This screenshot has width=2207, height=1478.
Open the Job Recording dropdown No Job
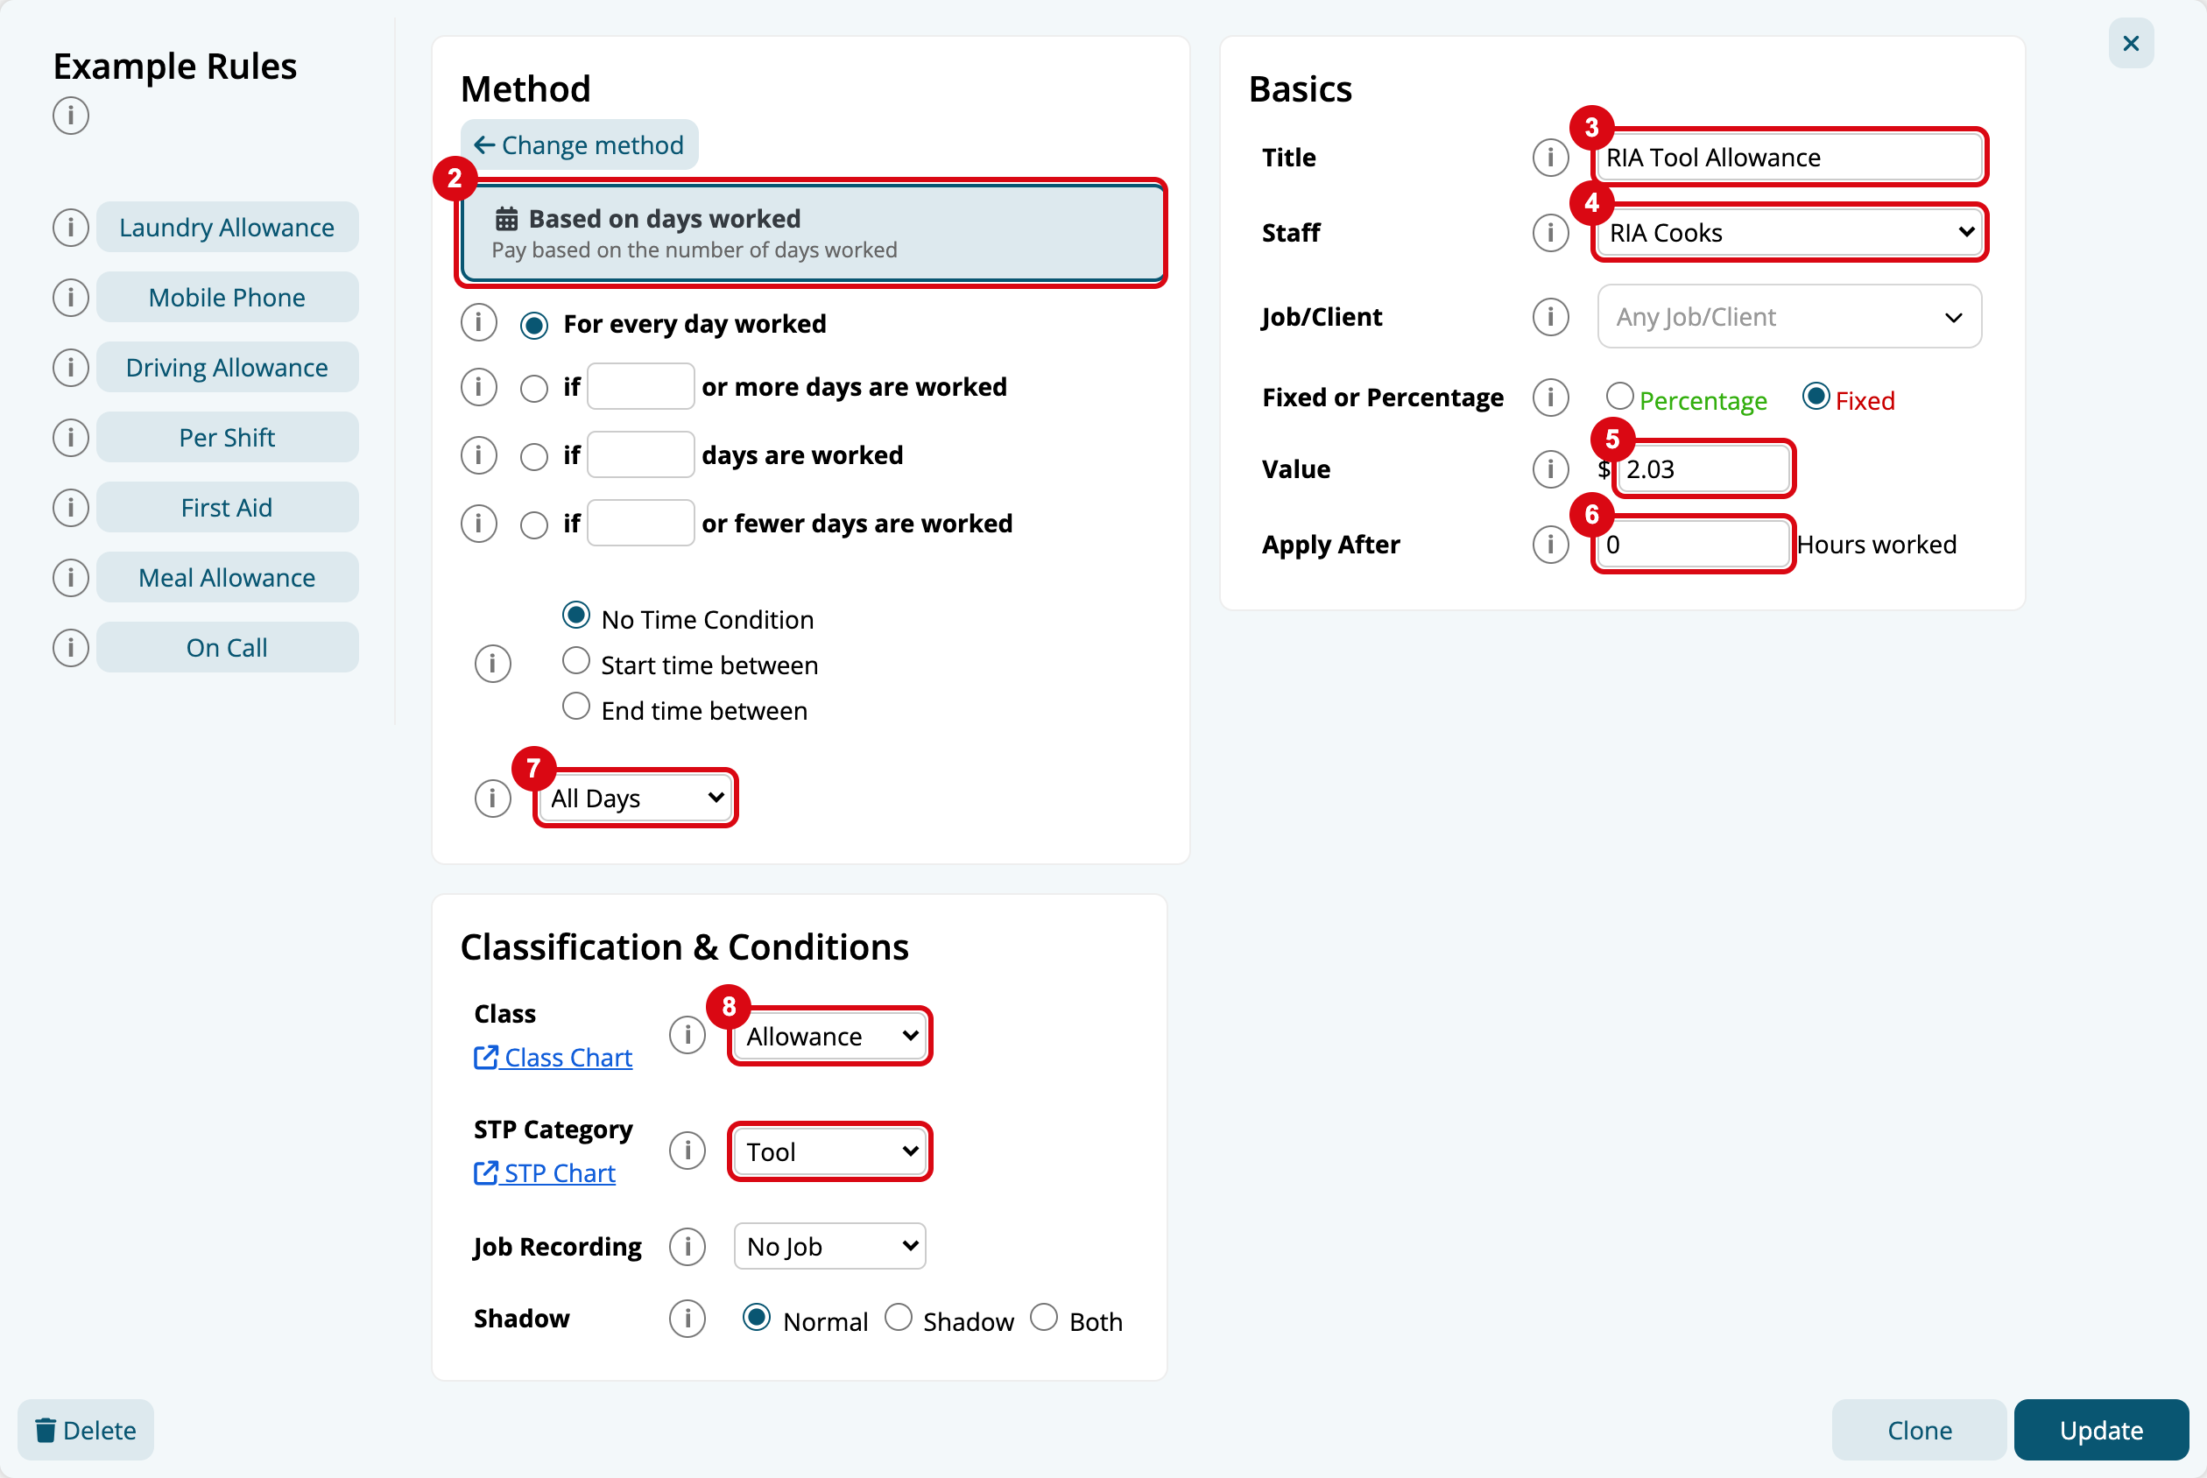click(829, 1246)
